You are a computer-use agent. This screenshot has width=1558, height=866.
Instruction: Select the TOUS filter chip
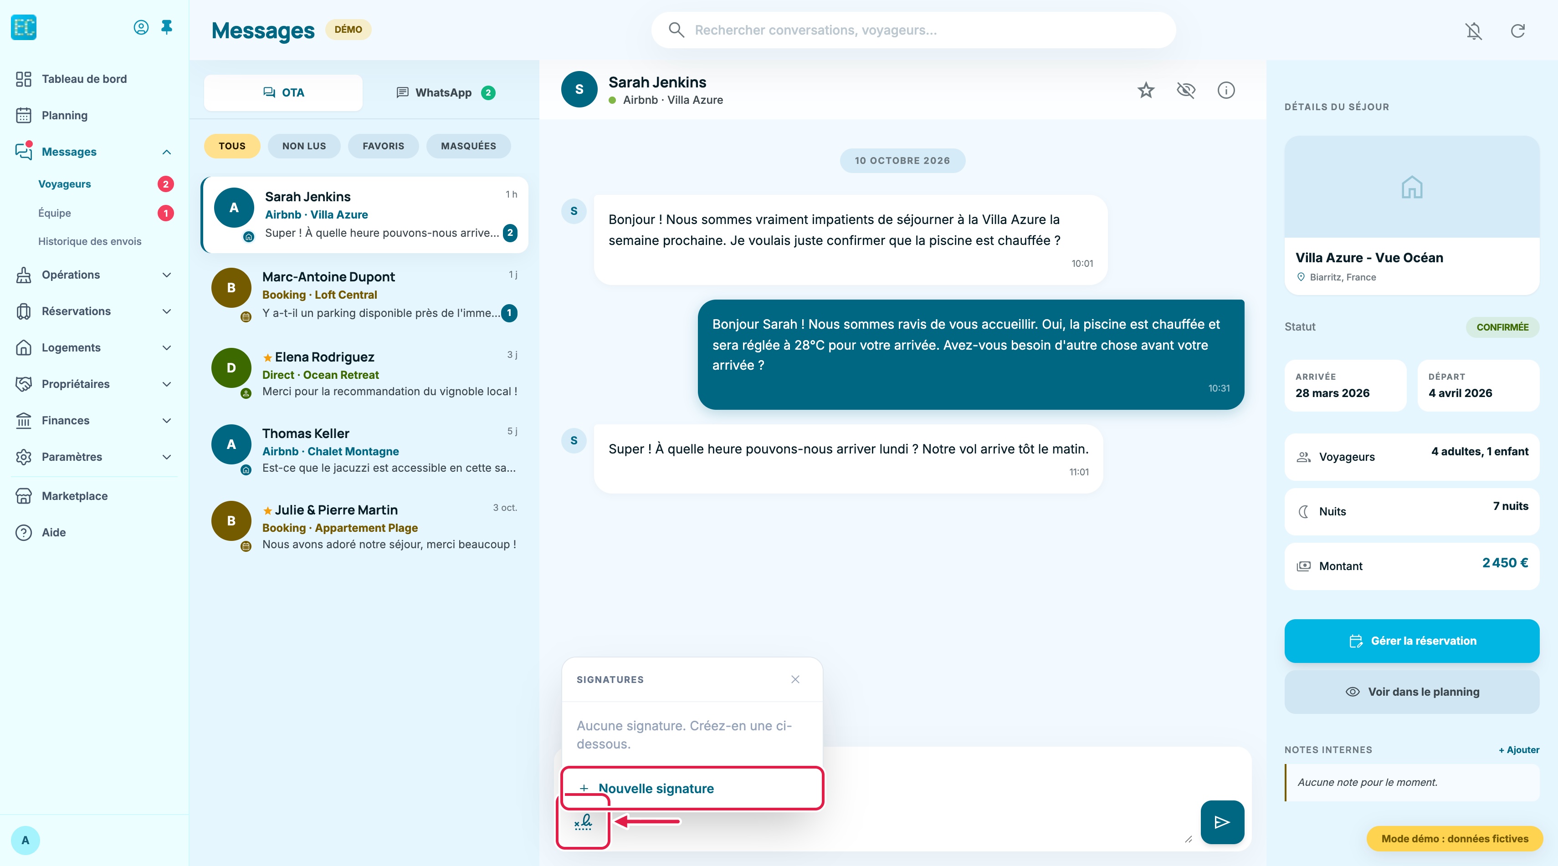(x=231, y=146)
